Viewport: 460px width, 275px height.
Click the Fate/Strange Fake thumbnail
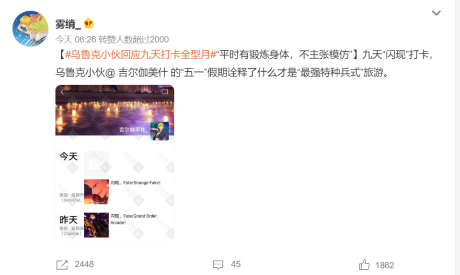pyautogui.click(x=96, y=192)
